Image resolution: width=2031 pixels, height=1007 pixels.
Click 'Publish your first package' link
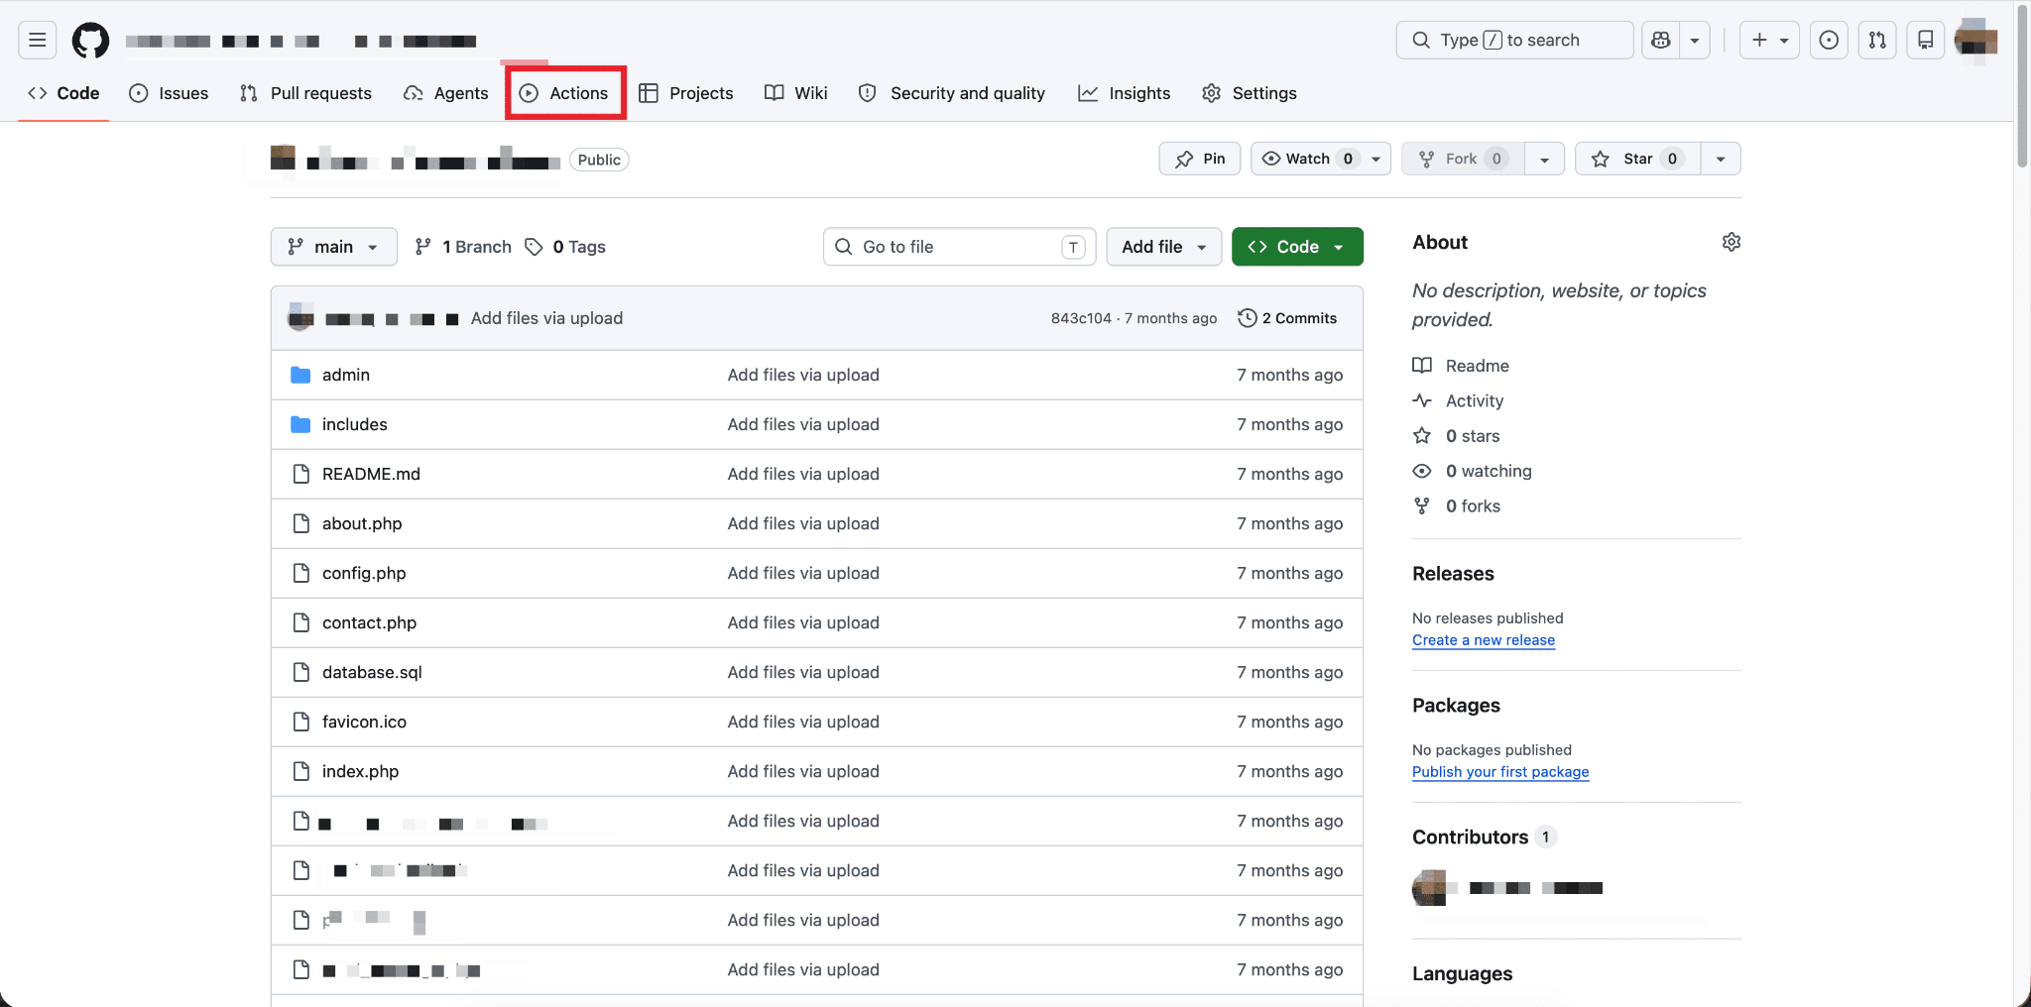1500,772
